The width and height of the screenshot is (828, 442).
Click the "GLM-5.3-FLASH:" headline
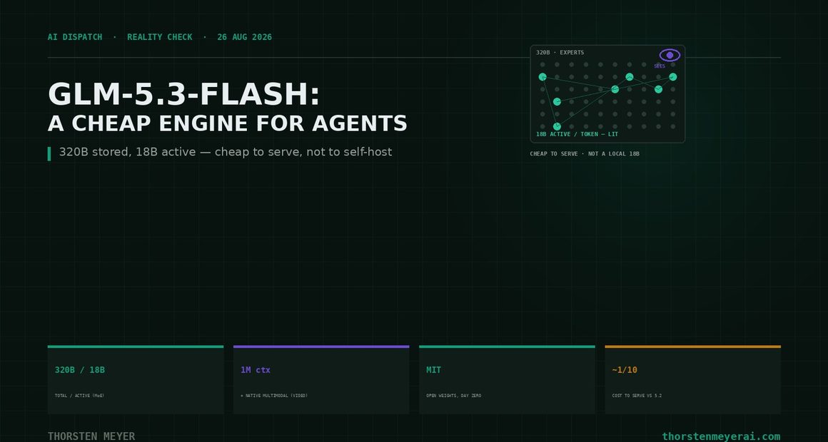pos(183,94)
